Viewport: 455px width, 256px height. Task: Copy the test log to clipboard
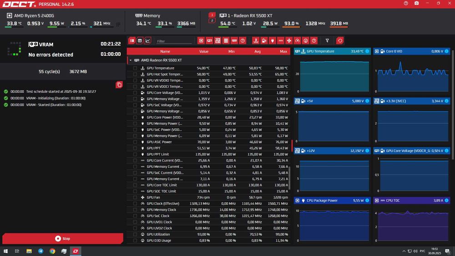tap(119, 85)
